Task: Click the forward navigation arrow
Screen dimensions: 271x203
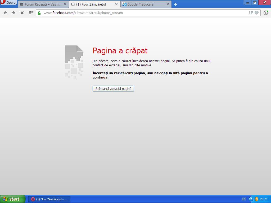Action: (x=13, y=13)
